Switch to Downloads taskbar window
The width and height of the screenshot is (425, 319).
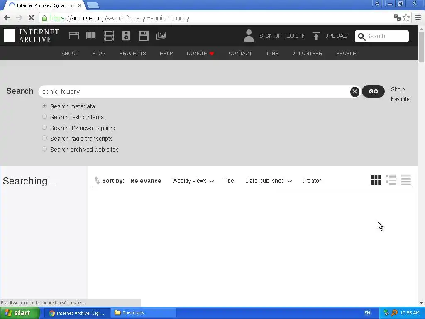tap(144, 313)
